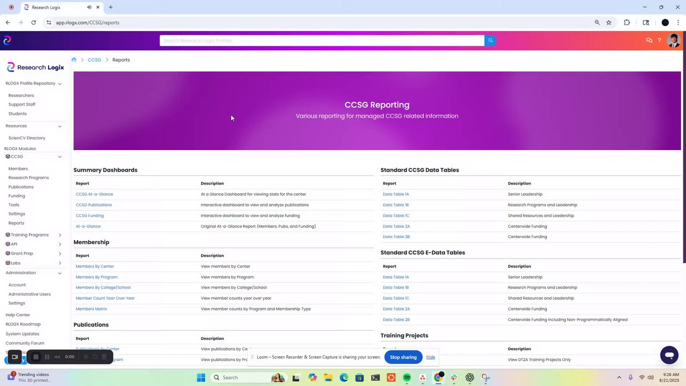Screen dimensions: 686x386
Task: Open the Trending videos news widget
Action: [29, 377]
